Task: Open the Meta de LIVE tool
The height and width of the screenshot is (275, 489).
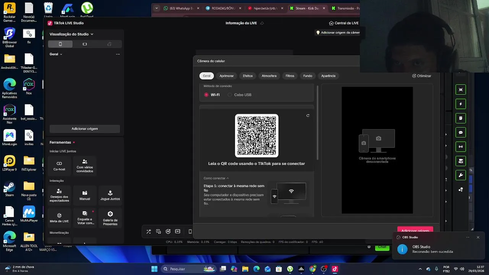Action: [x=59, y=218]
